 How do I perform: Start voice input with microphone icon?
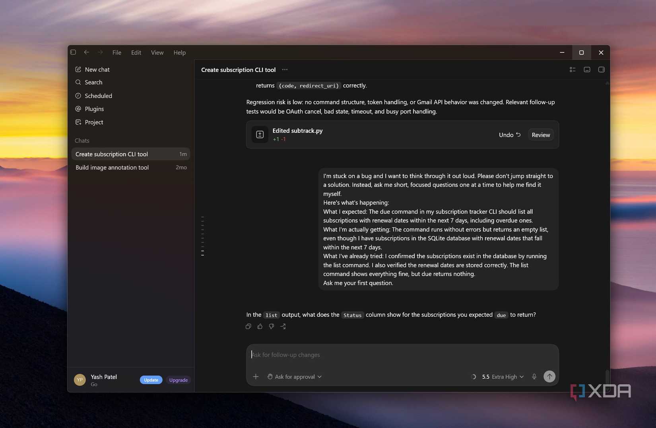534,377
